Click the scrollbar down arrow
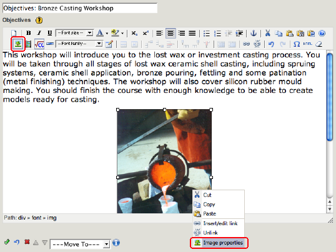336x252 pixels. coord(330,209)
